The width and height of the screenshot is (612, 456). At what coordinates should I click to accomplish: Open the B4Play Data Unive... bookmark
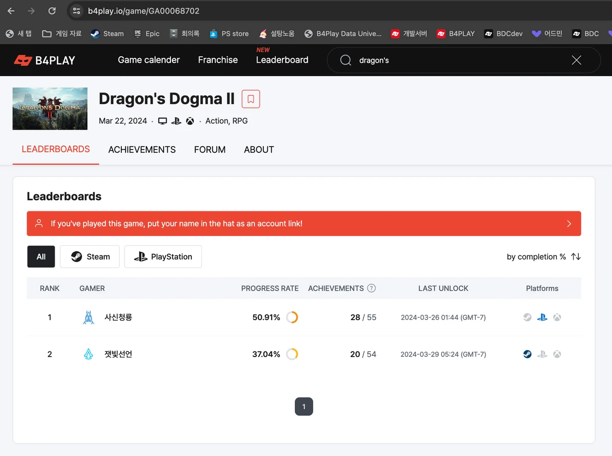343,34
